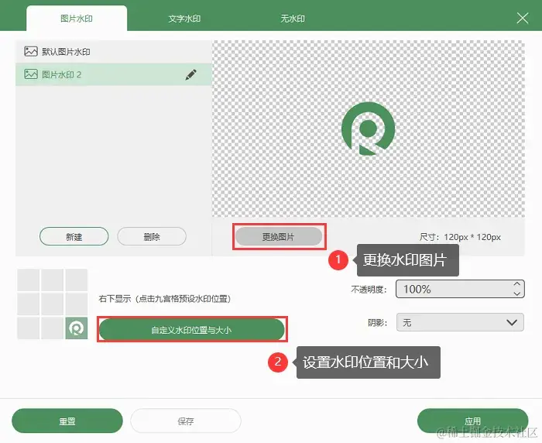The width and height of the screenshot is (542, 443).
Task: Click the 删除 button
Action: click(x=152, y=237)
